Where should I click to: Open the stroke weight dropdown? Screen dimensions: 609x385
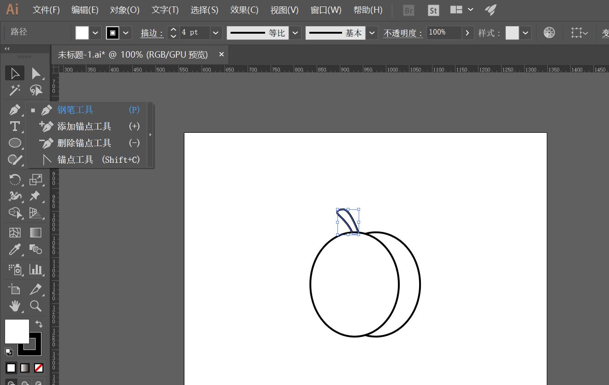[x=215, y=32]
